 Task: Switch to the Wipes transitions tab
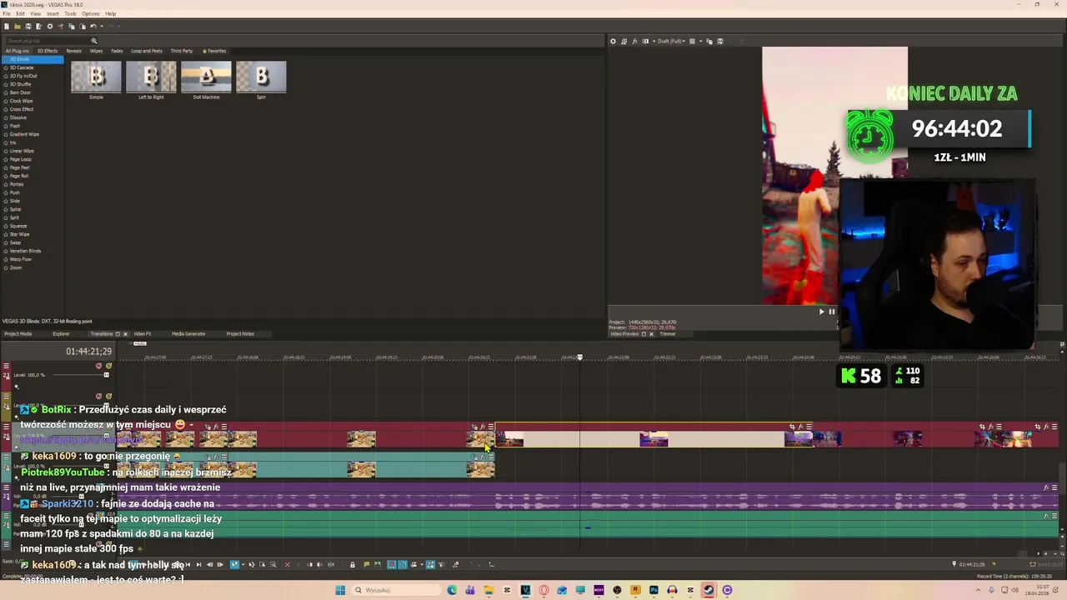[96, 51]
